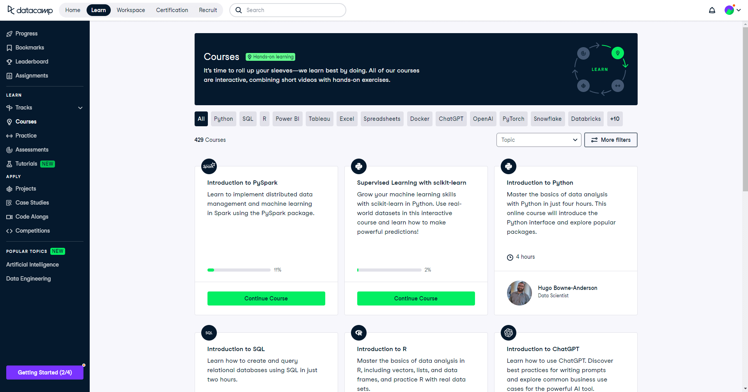Toggle the ChatGPT filter chip
748x392 pixels.
[x=451, y=119]
